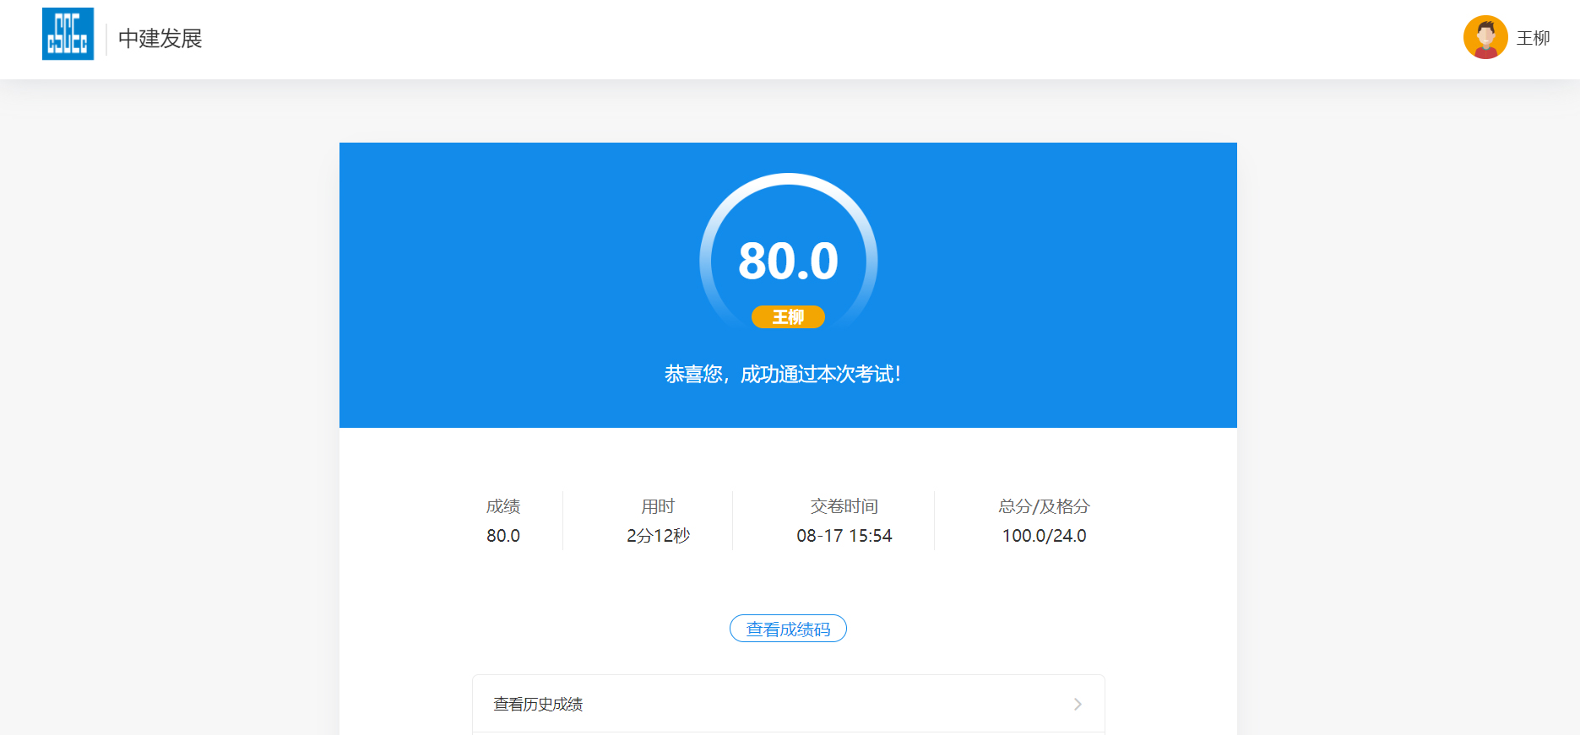Screen dimensions: 1580x735
Task: Click the 总分/及格分 label
Action: [x=1044, y=506]
